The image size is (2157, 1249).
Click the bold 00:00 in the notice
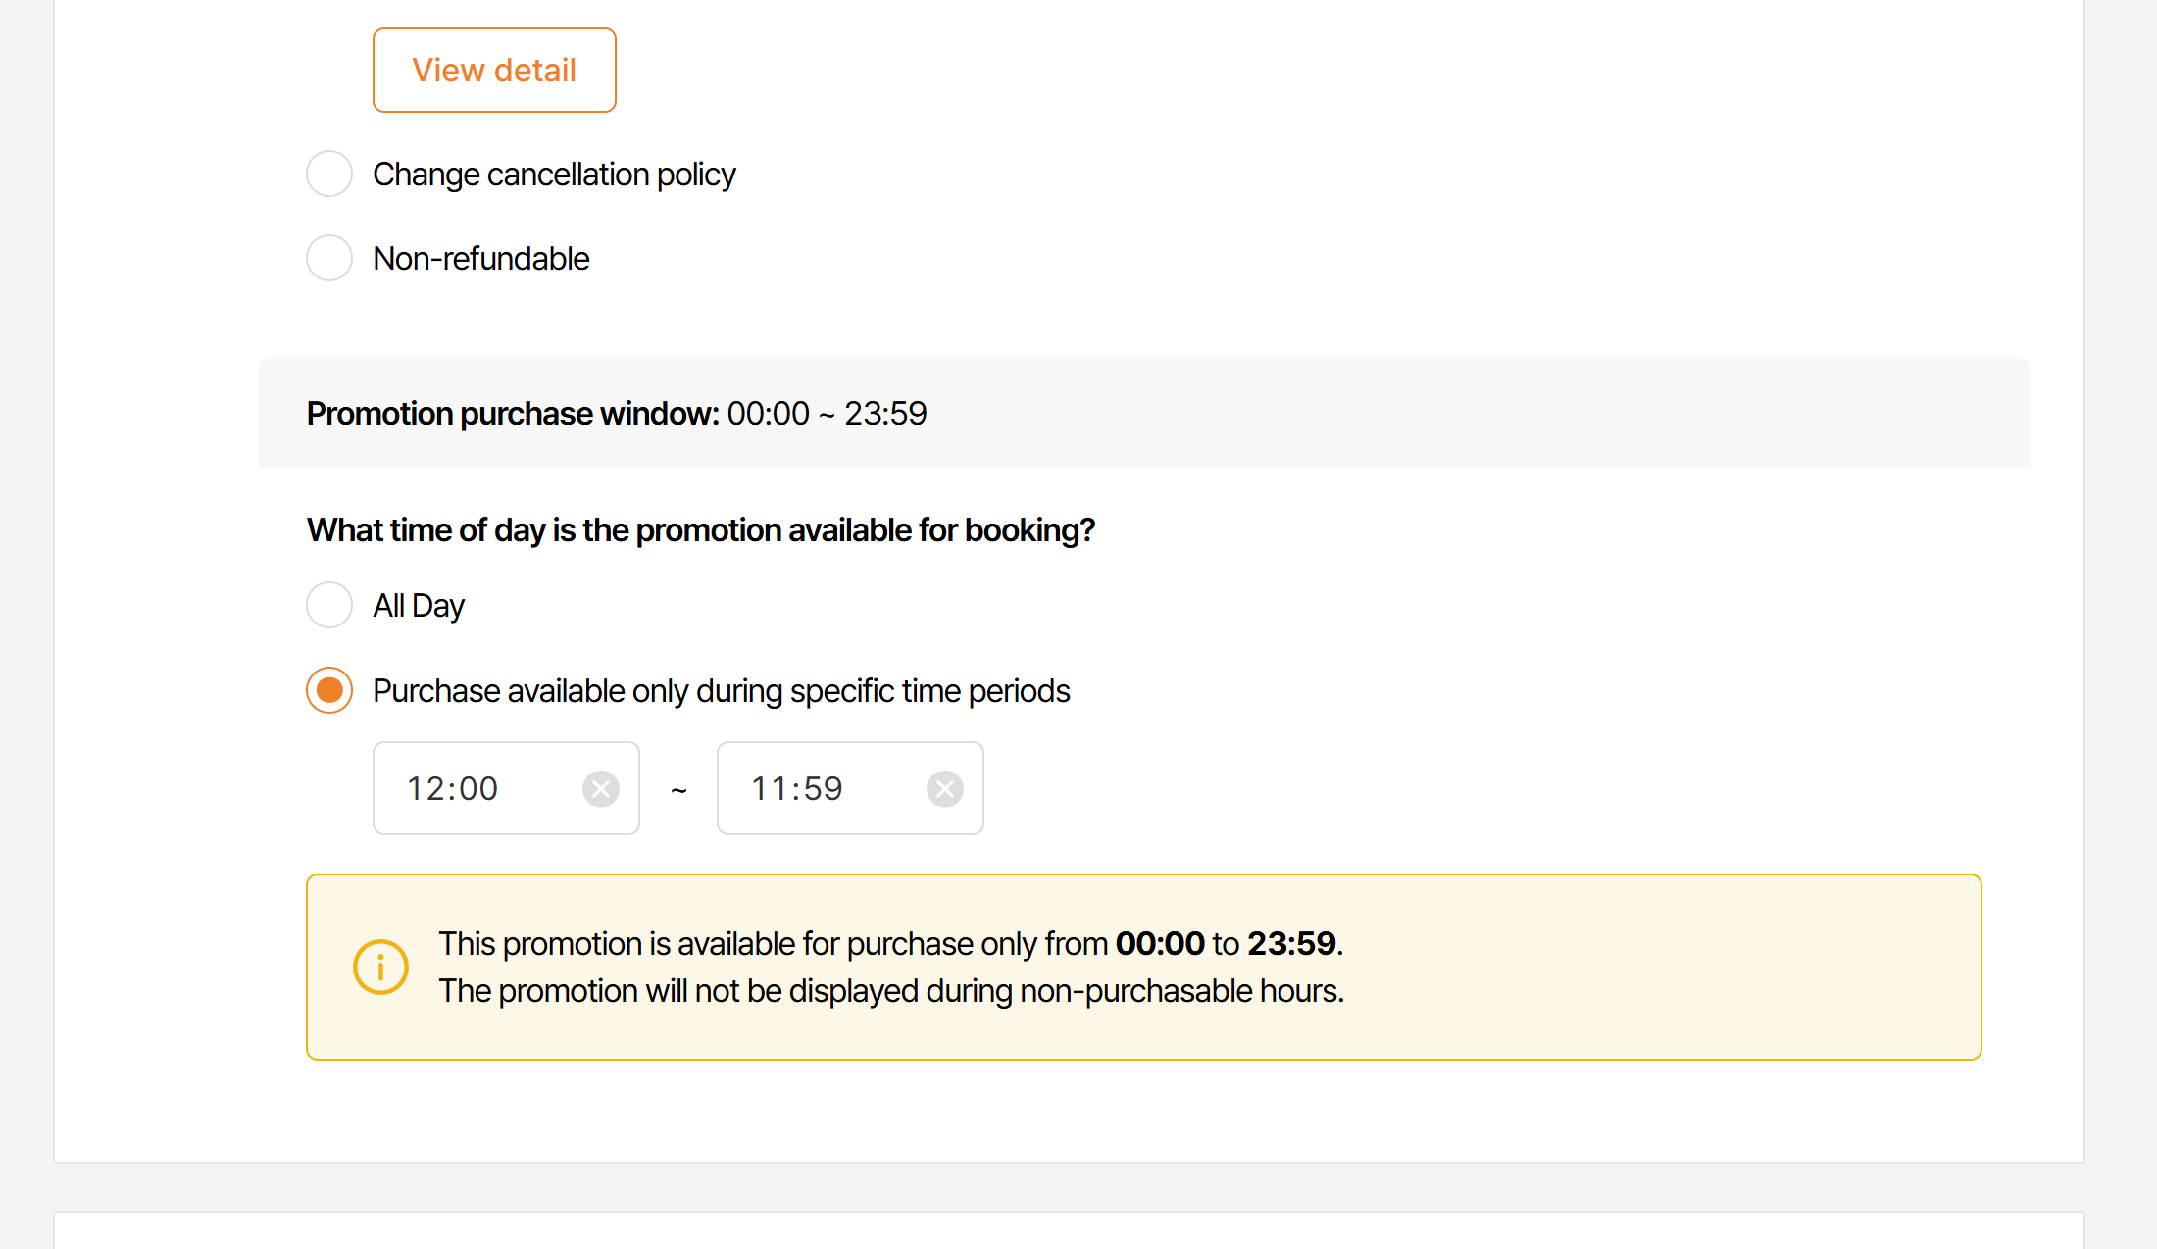[x=1160, y=943]
